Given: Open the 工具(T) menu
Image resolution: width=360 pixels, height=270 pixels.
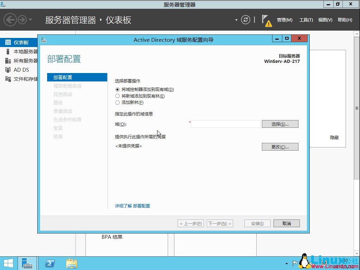Looking at the screenshot, I should [306, 20].
